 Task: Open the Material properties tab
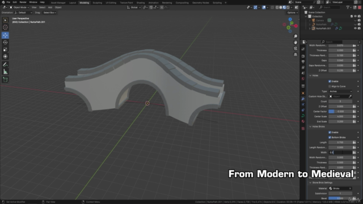click(303, 121)
